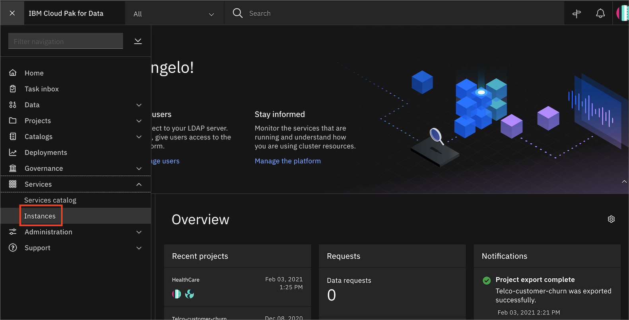Viewport: 629px width, 320px height.
Task: Follow the Manage the platform link
Action: 288,161
